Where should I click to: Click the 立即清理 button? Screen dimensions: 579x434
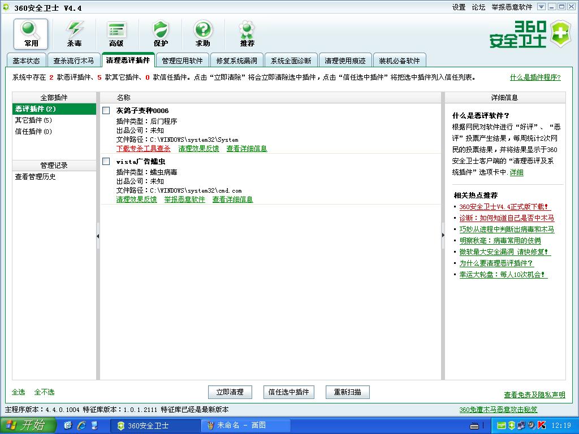tap(230, 392)
